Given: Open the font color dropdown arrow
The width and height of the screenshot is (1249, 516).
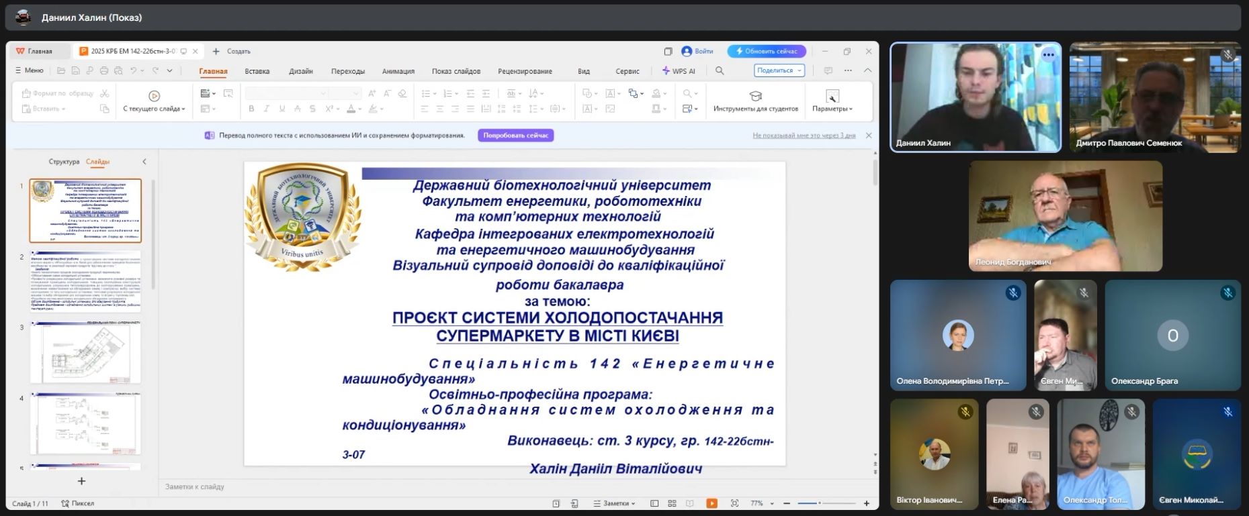Looking at the screenshot, I should [x=360, y=109].
